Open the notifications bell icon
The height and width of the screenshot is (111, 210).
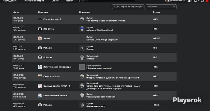(189, 1)
